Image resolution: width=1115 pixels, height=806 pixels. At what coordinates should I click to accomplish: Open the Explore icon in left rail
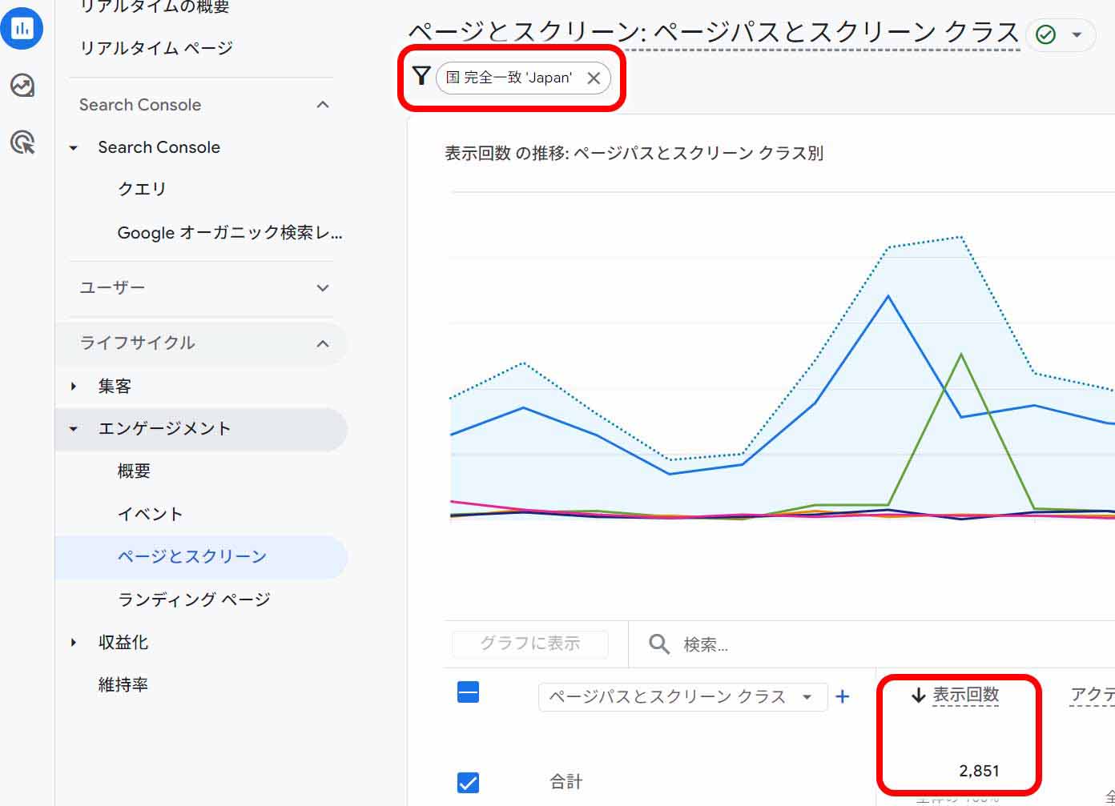[x=22, y=85]
